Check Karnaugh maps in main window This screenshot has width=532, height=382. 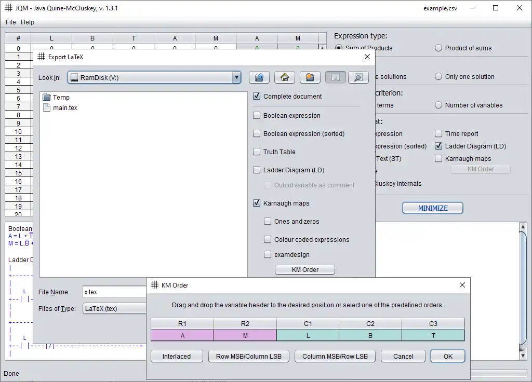[438, 159]
